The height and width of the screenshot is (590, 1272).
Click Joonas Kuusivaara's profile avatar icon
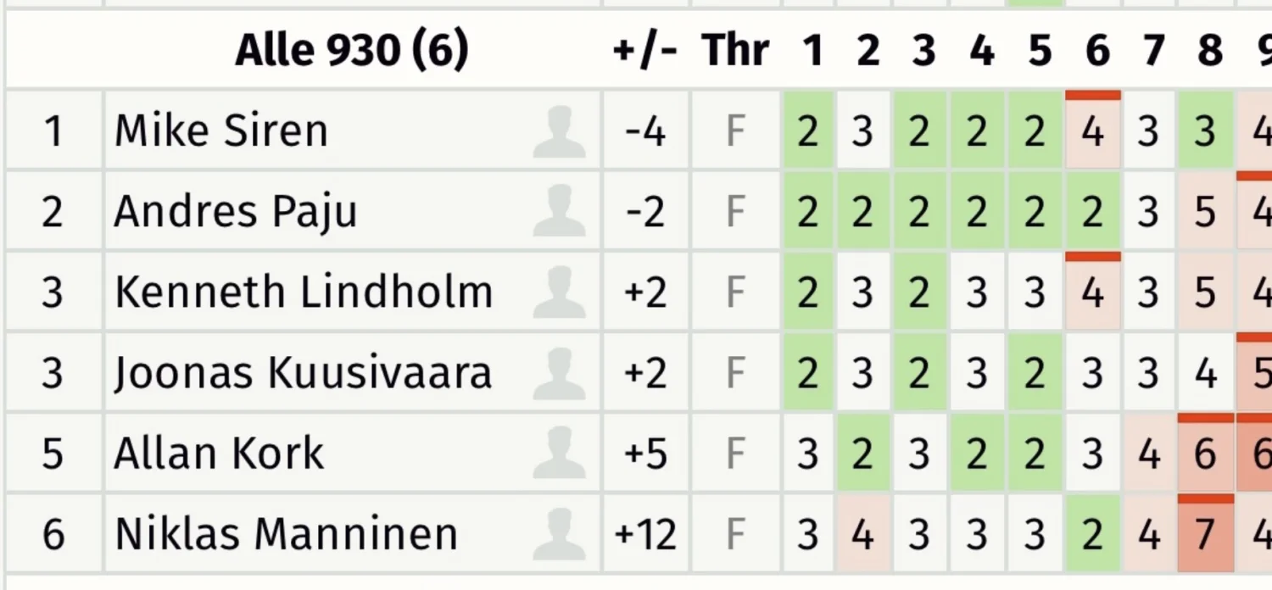pyautogui.click(x=559, y=373)
